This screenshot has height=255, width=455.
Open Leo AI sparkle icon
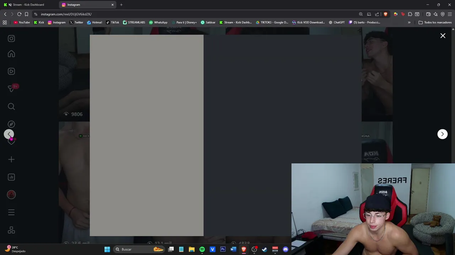pos(435,14)
